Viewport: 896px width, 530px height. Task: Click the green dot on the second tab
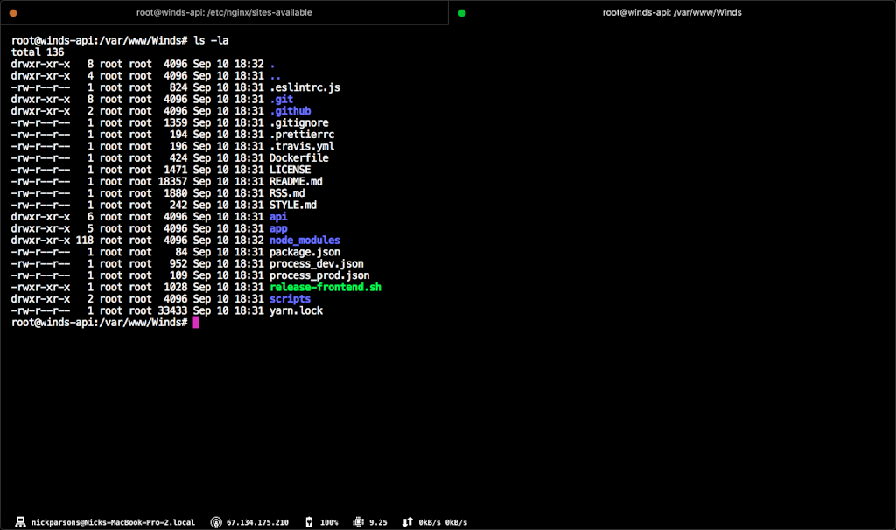462,13
